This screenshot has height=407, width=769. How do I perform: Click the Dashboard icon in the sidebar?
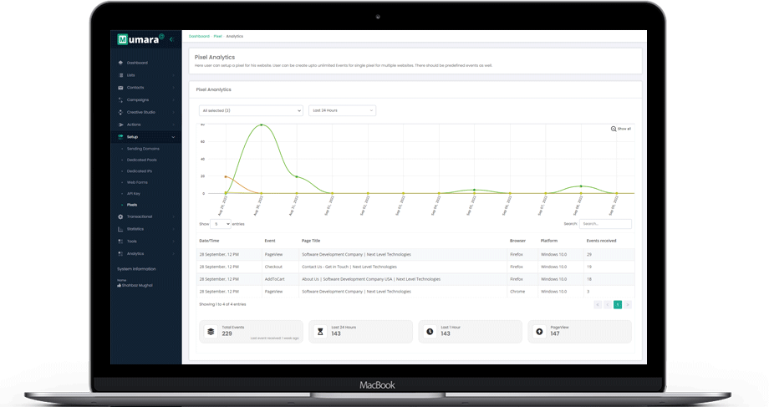[x=120, y=63]
